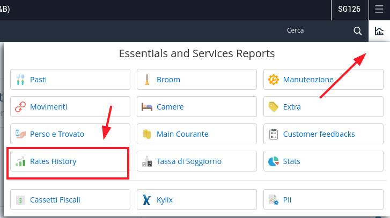Open the hamburger menu icon

point(379,9)
